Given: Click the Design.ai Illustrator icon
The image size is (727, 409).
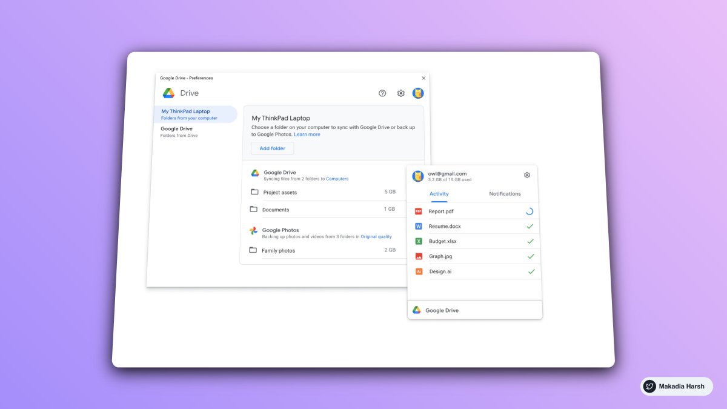Looking at the screenshot, I should click(419, 271).
